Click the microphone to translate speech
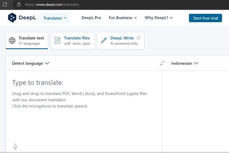Screen dimensions: 229x153 pos(15,147)
